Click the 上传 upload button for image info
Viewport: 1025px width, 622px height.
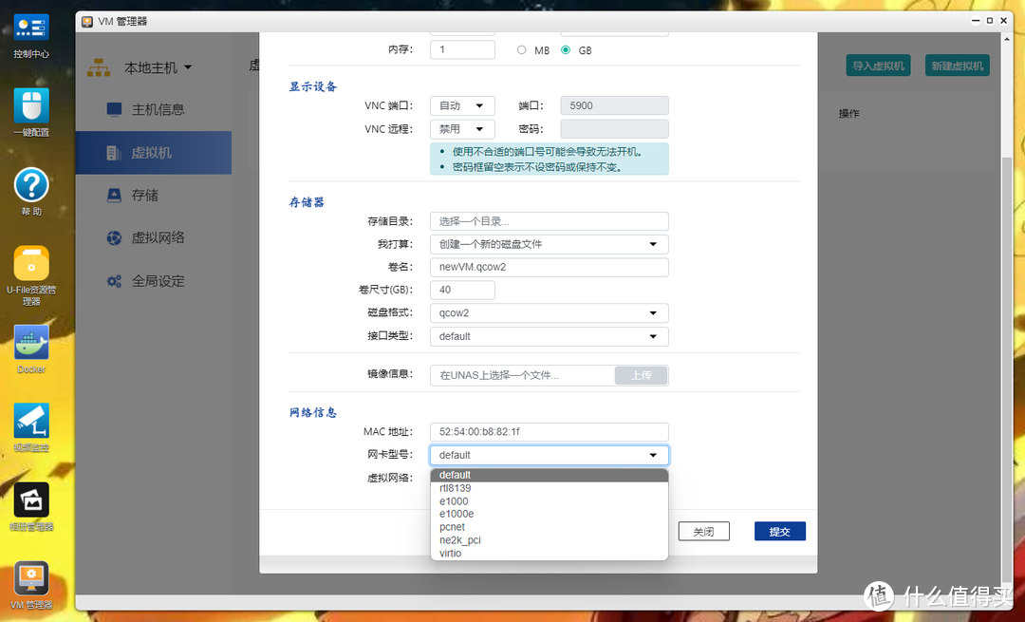tap(641, 375)
